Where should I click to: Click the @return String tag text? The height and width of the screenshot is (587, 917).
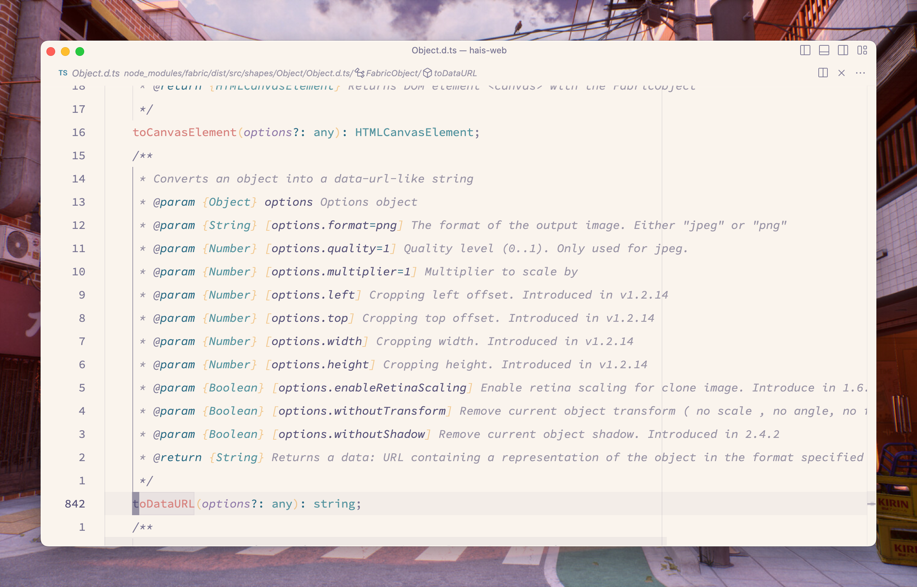[209, 457]
